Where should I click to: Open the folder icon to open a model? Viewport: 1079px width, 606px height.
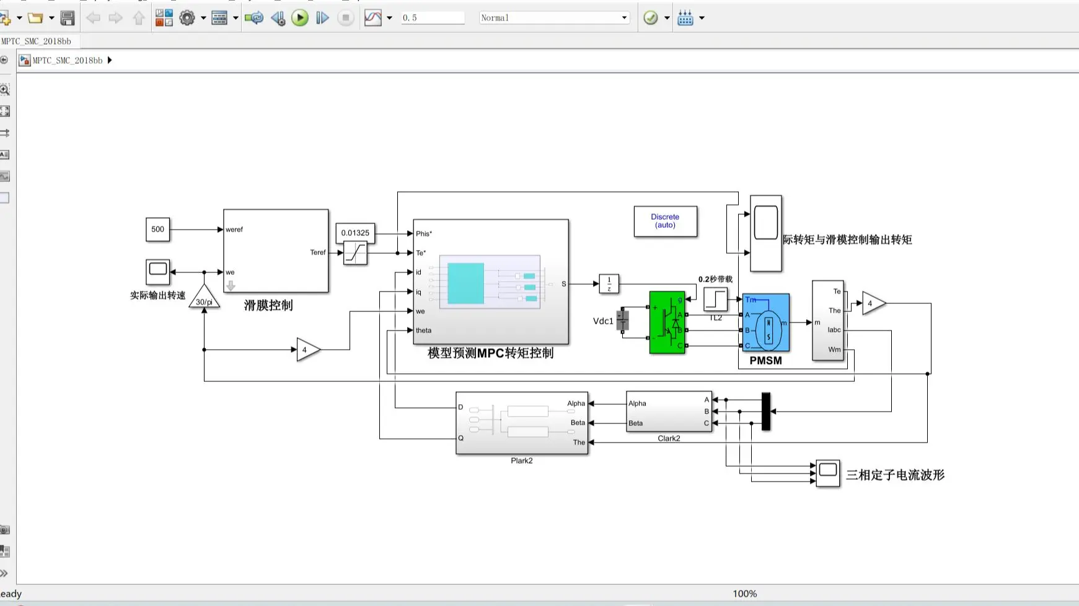coord(35,18)
